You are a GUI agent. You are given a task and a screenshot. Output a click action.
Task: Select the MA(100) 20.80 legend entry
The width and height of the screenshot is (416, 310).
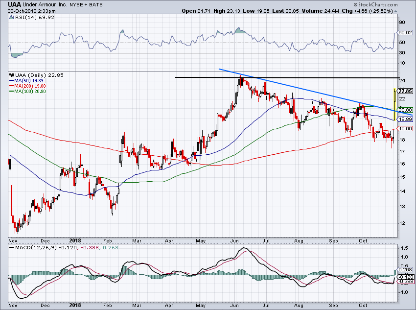click(27, 91)
